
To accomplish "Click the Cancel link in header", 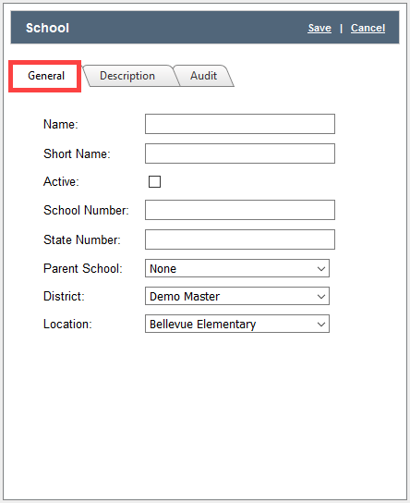I will (x=368, y=28).
